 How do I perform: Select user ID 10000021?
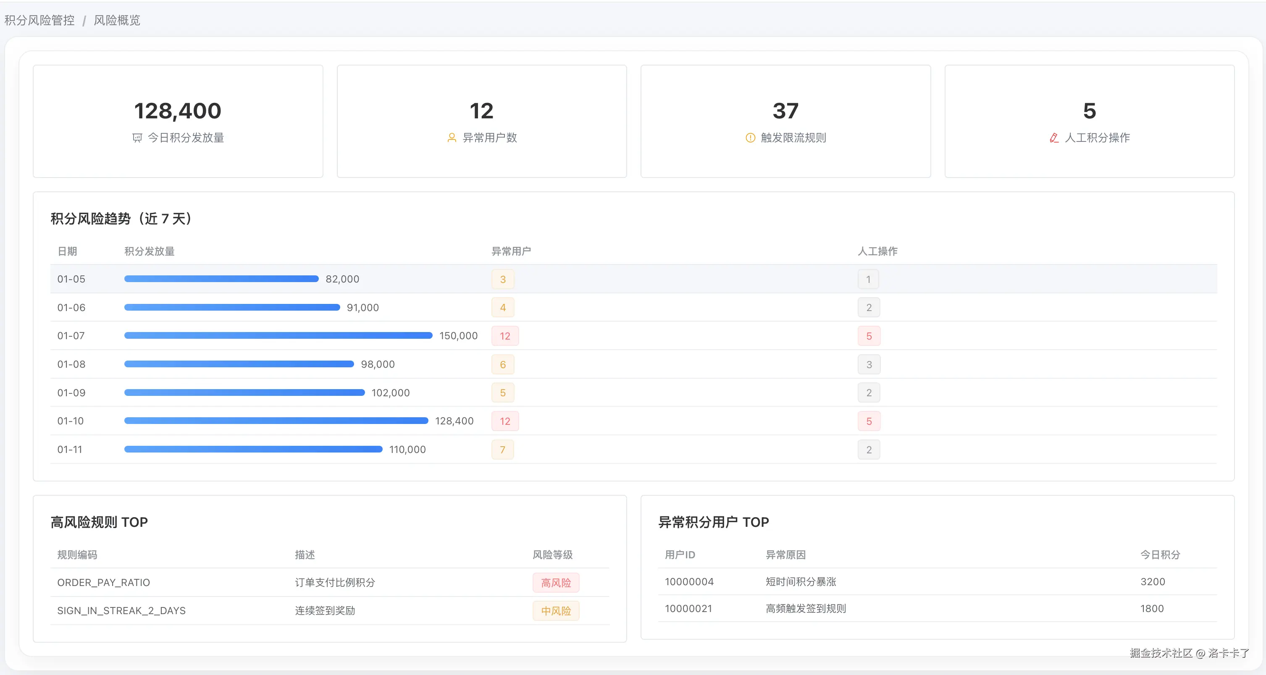(688, 609)
